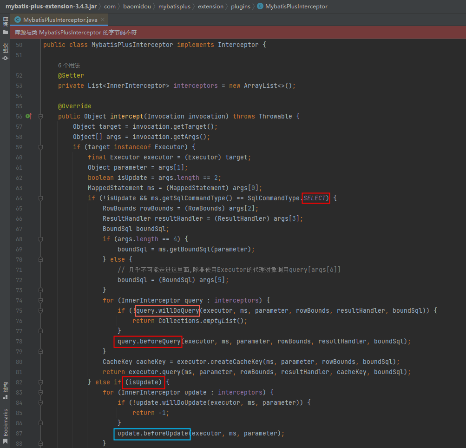The image size is (466, 448).
Task: Click 'update.beforeUpdate' call on line 87
Action: pyautogui.click(x=153, y=434)
